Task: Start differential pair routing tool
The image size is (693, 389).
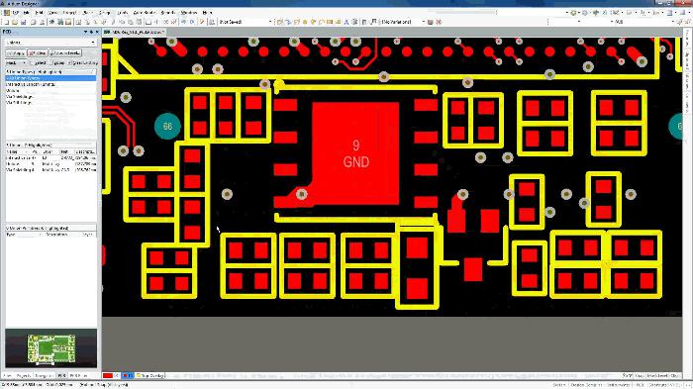Action: click(297, 22)
